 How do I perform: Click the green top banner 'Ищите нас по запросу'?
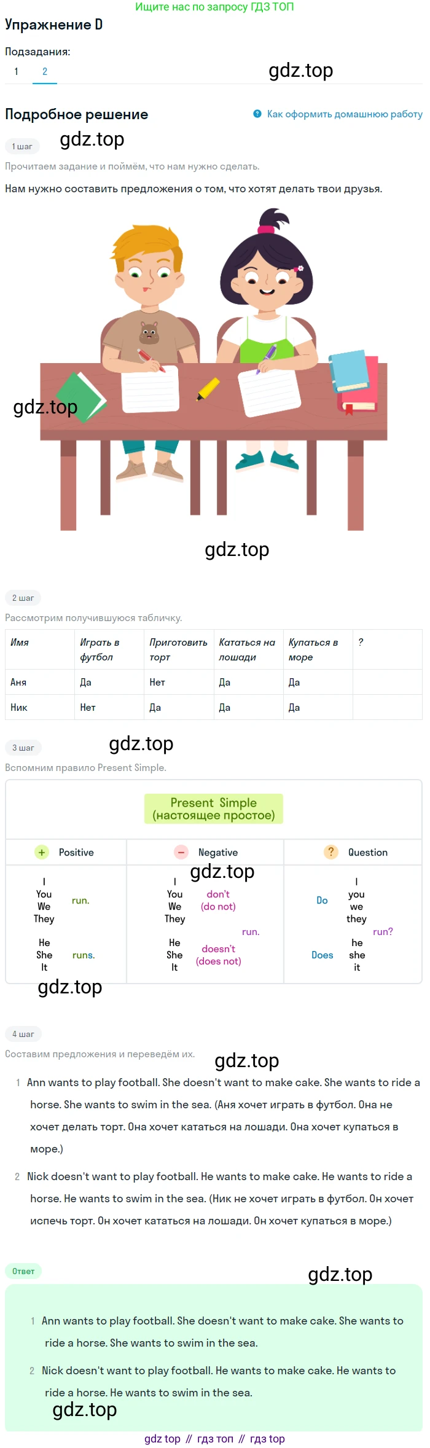point(214,7)
